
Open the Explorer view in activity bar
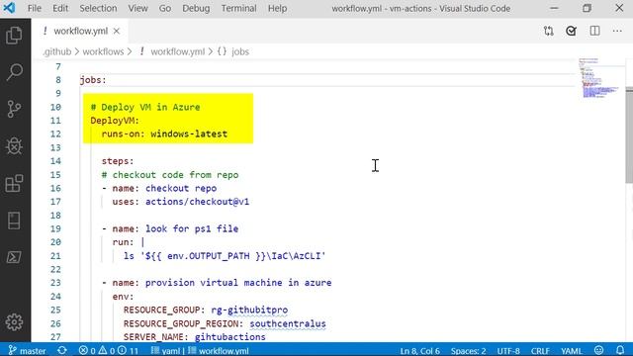tap(14, 36)
